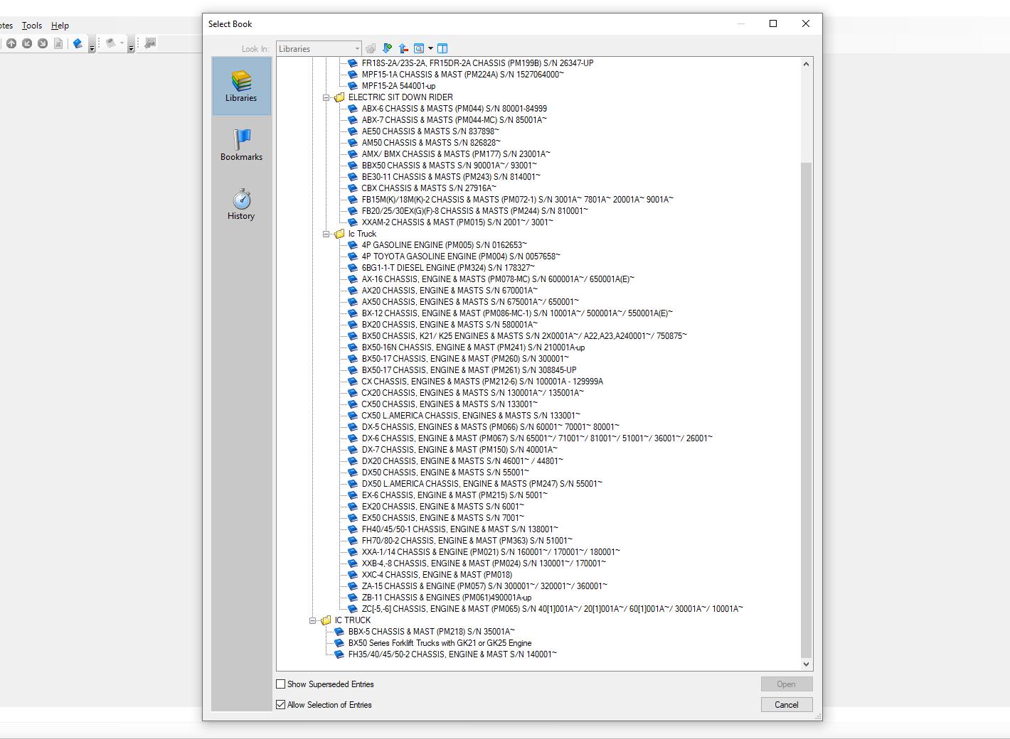The width and height of the screenshot is (1010, 739).
Task: Select BE30-11 CHASSIS & MASTS (PM243) entry
Action: click(451, 177)
